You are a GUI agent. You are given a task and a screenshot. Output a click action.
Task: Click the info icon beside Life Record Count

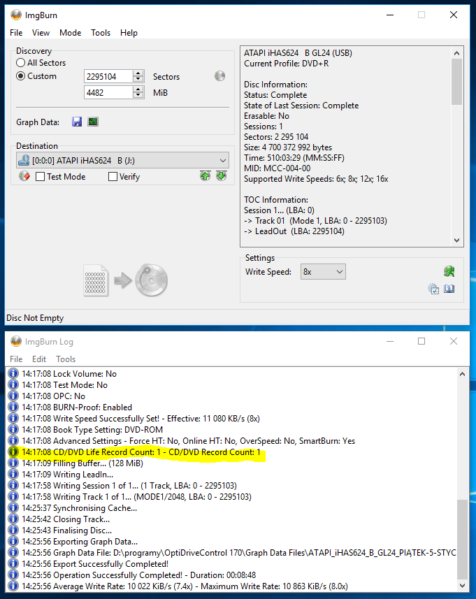pyautogui.click(x=13, y=452)
